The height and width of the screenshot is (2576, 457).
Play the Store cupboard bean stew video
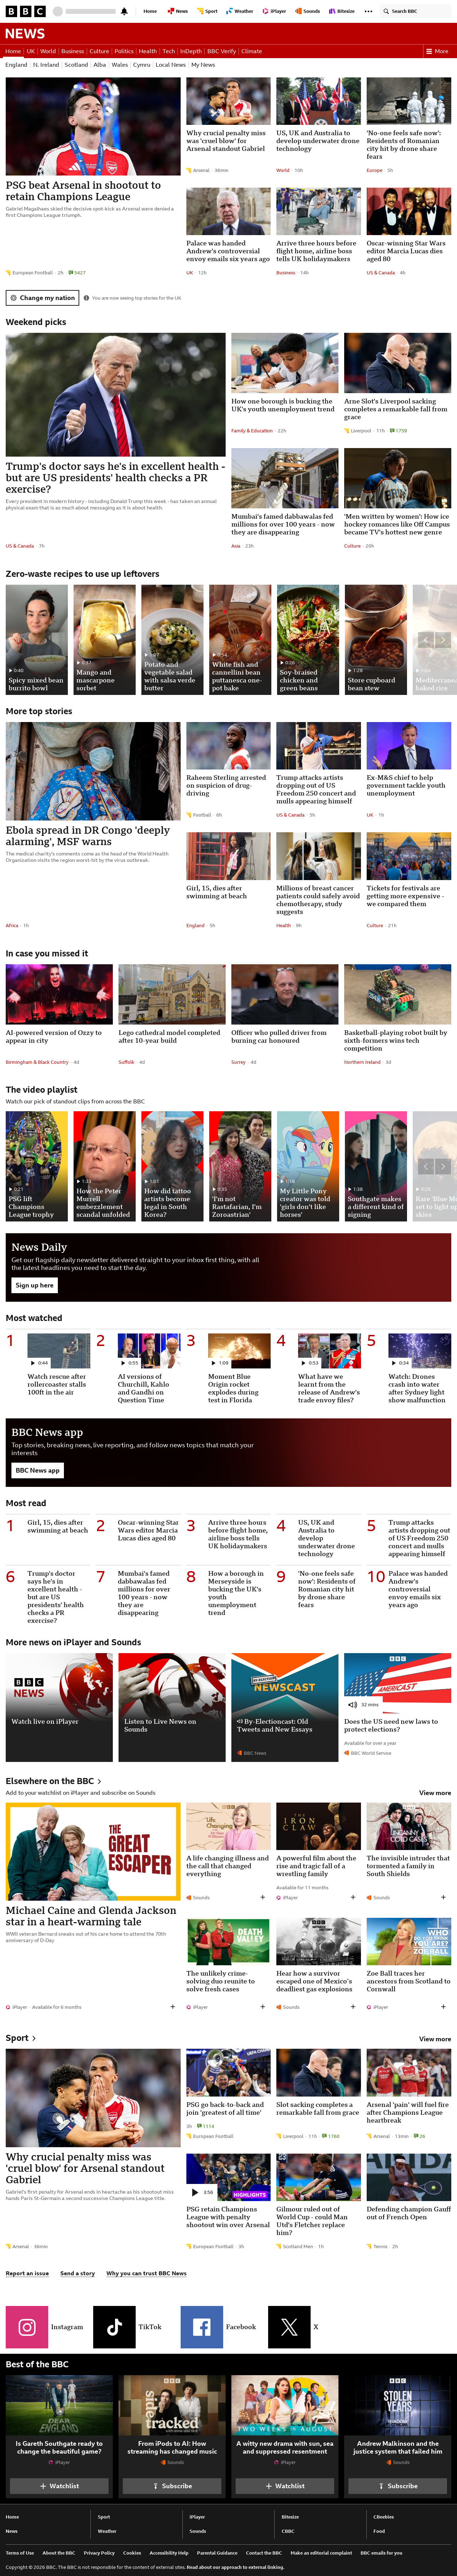(376, 640)
